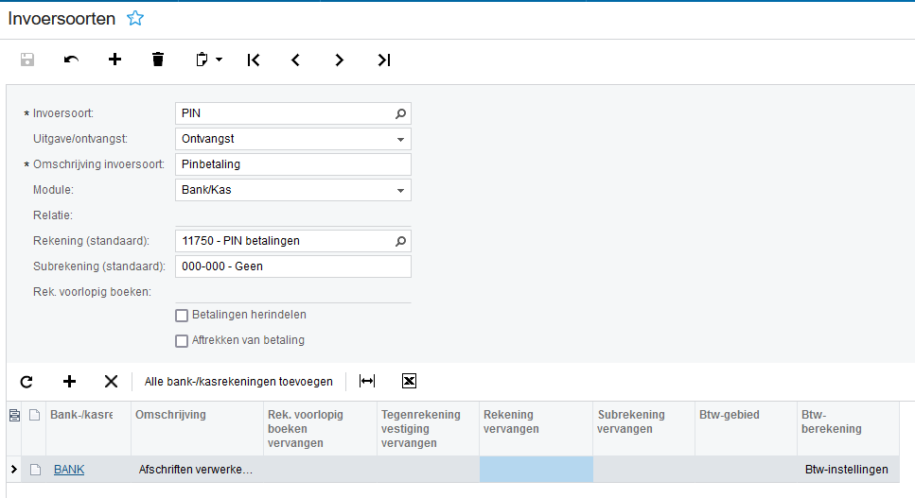
Task: Fit grid columns to width
Action: 367,381
